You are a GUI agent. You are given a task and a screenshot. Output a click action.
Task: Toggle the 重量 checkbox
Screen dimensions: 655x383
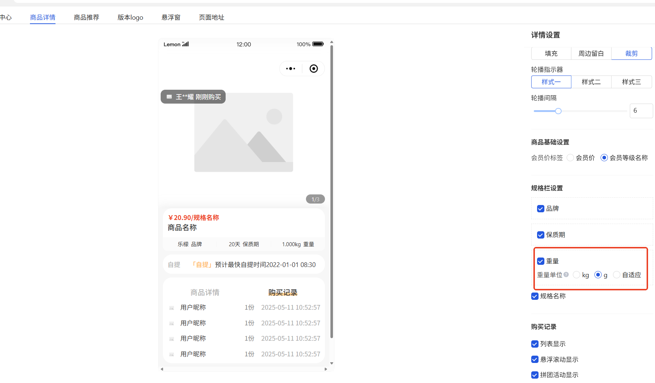pos(541,261)
